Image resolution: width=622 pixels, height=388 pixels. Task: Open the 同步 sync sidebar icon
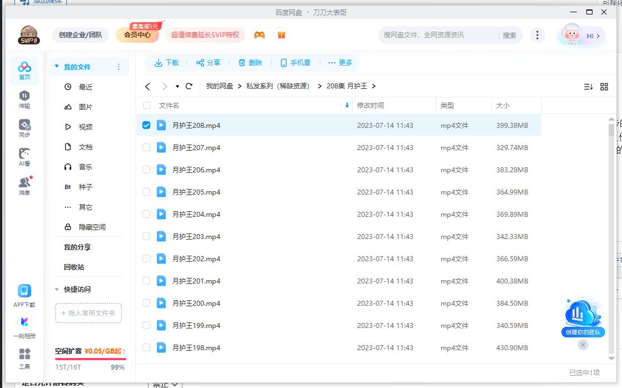pyautogui.click(x=24, y=128)
